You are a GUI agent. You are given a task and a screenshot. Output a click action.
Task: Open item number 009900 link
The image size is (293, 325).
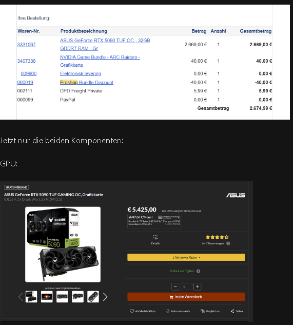coord(29,73)
